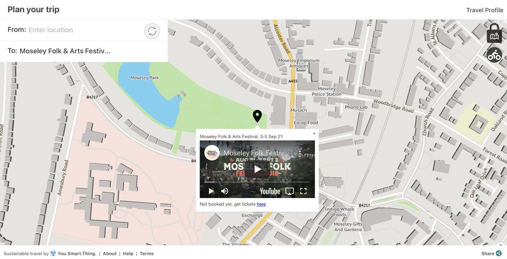This screenshot has height=259, width=507.
Task: Select the cycling mode icon
Action: [x=494, y=55]
